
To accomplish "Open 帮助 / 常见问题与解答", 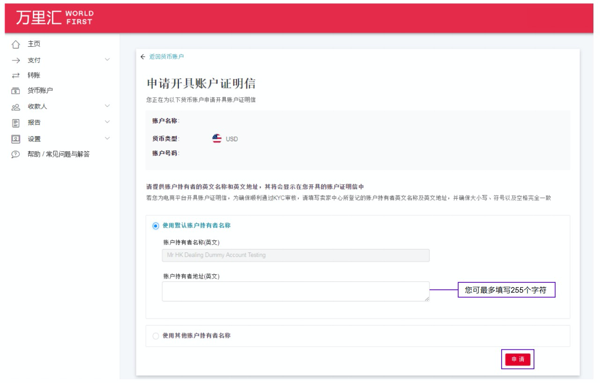I will coord(59,154).
